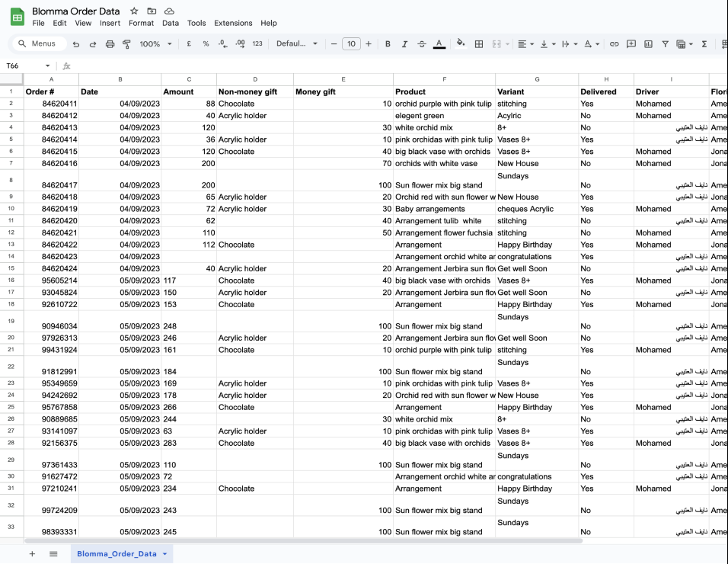Viewport: 728px width, 564px height.
Task: Toggle strikethrough formatting
Action: (x=422, y=44)
